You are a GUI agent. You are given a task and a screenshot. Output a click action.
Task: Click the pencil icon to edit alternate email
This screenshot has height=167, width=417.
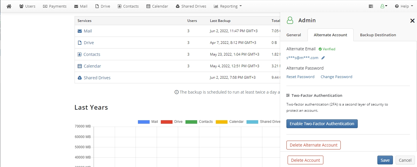tap(323, 58)
